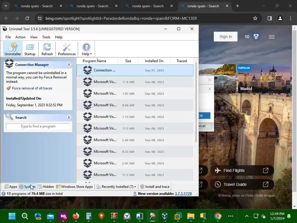This screenshot has width=297, height=223.
Task: Select the Microsoft Vis... 2.46 MB row
Action: tap(135, 140)
